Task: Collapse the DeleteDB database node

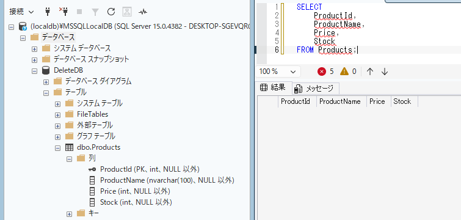Action: pyautogui.click(x=34, y=71)
